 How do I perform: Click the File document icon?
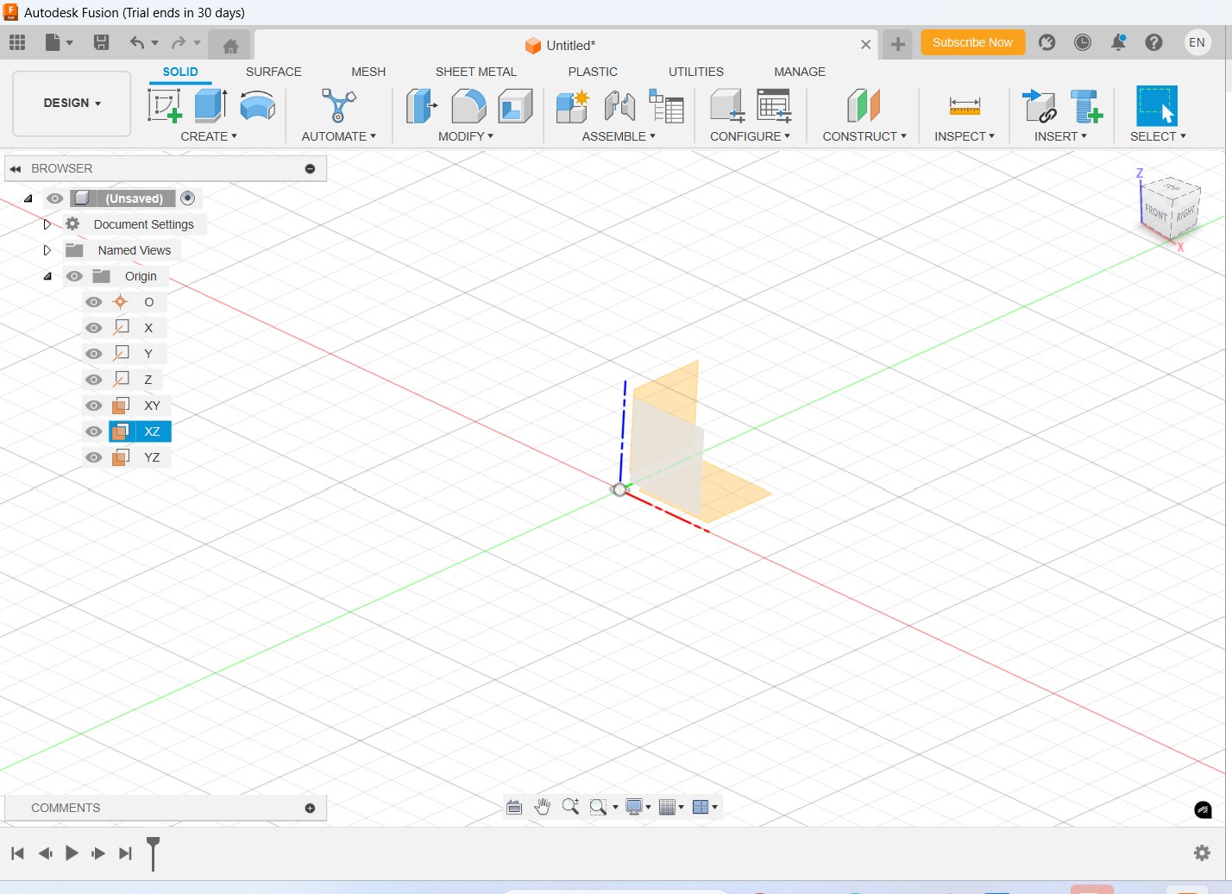pos(53,42)
